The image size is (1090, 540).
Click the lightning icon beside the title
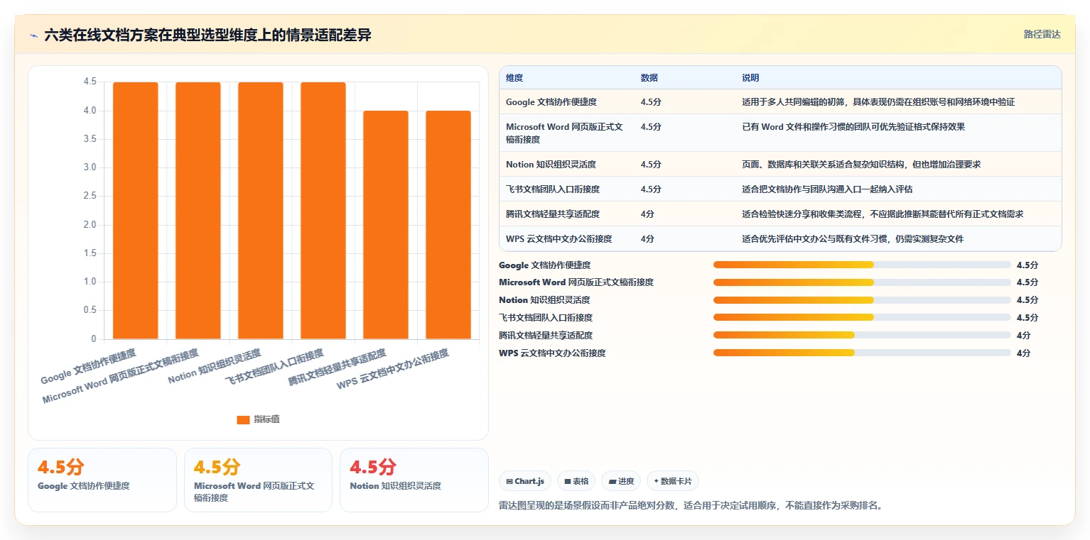tap(34, 35)
